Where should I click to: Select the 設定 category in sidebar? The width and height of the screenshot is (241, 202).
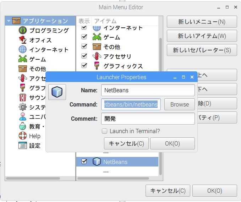34,146
